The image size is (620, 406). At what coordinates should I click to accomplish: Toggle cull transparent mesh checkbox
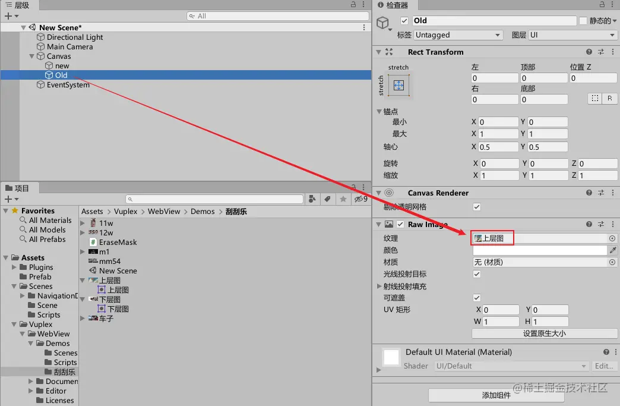[x=477, y=206]
